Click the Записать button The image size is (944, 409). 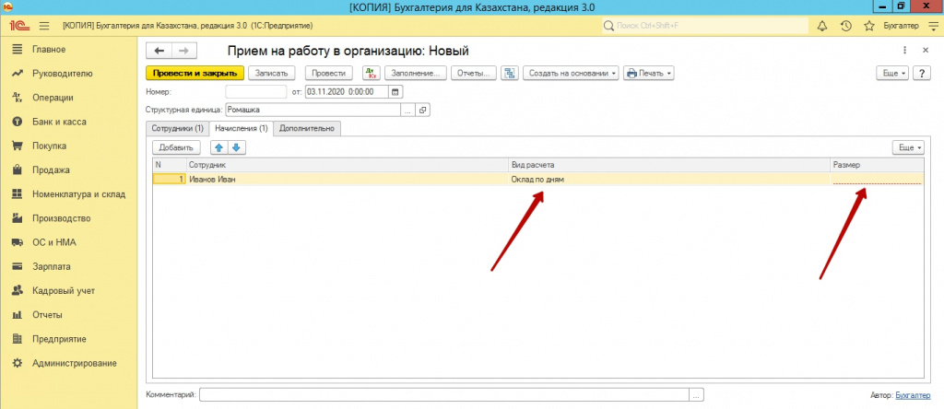coord(272,74)
